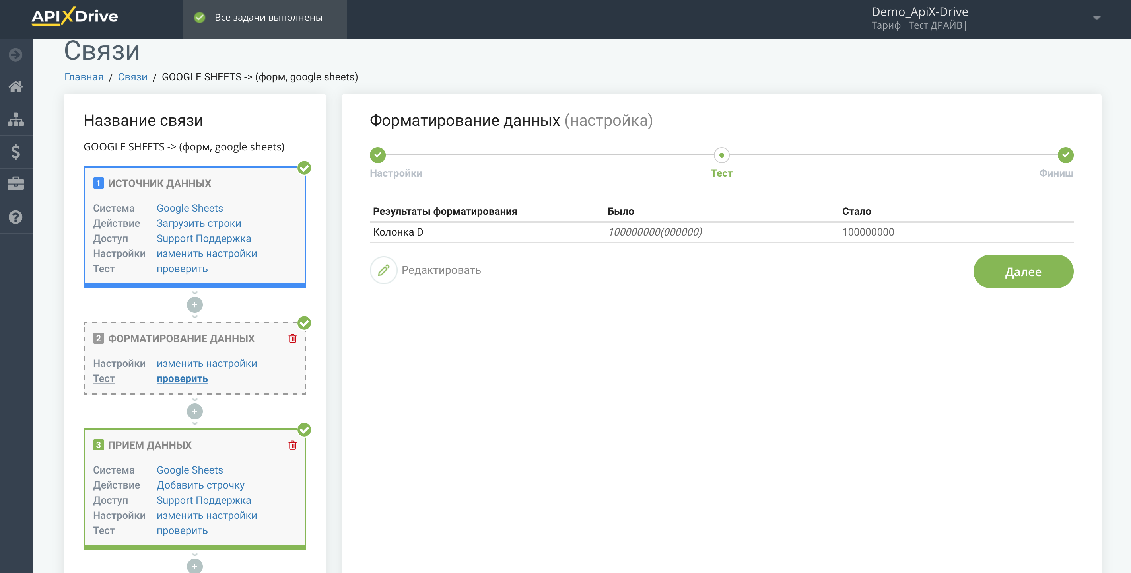Click the ApiX-Drive logo
Viewport: 1131px width, 573px height.
[75, 17]
